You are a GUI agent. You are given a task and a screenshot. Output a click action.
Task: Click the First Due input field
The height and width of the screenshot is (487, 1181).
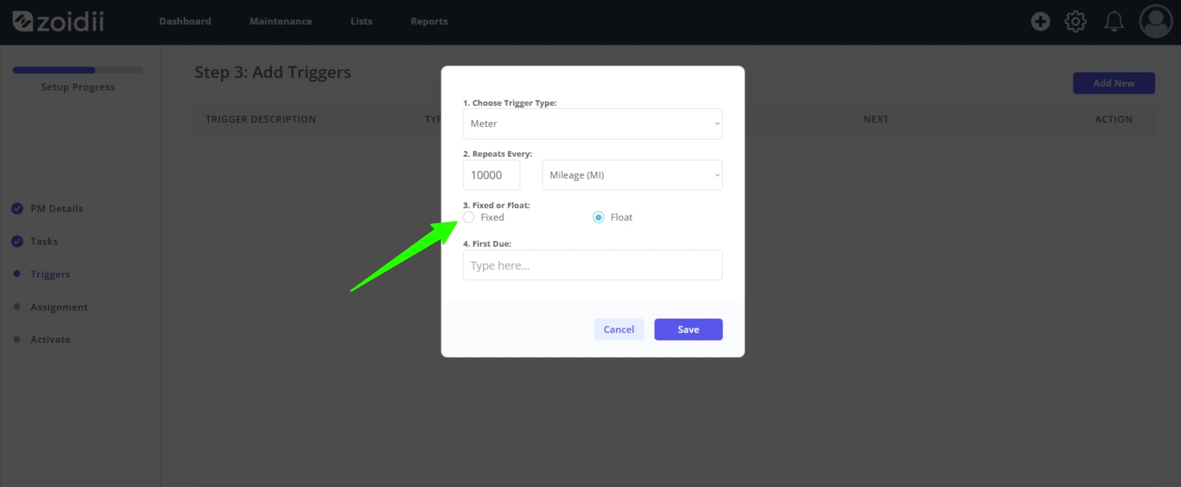(593, 265)
